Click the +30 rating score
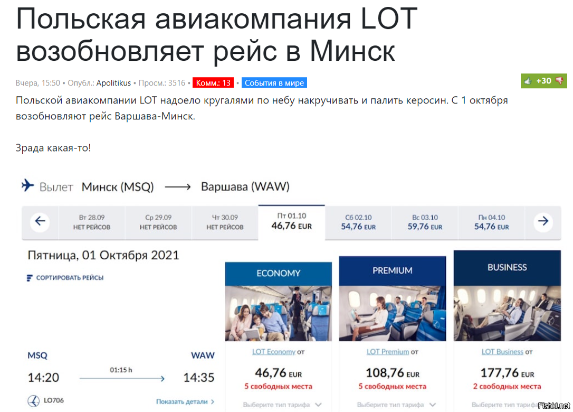The width and height of the screenshot is (573, 412). [x=543, y=81]
